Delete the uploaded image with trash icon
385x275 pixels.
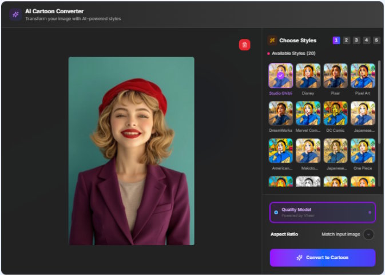tap(244, 45)
